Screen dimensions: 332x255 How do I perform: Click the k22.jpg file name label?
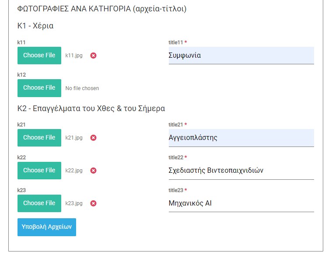tap(74, 171)
